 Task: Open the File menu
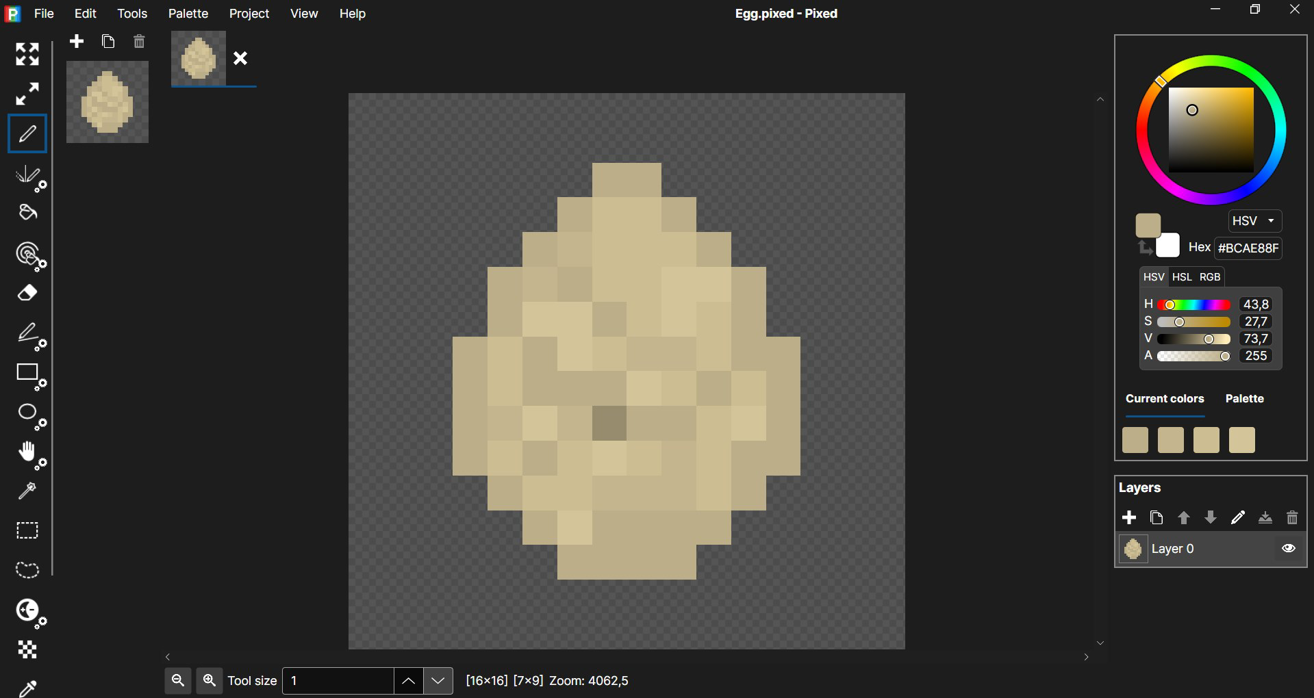coord(44,14)
